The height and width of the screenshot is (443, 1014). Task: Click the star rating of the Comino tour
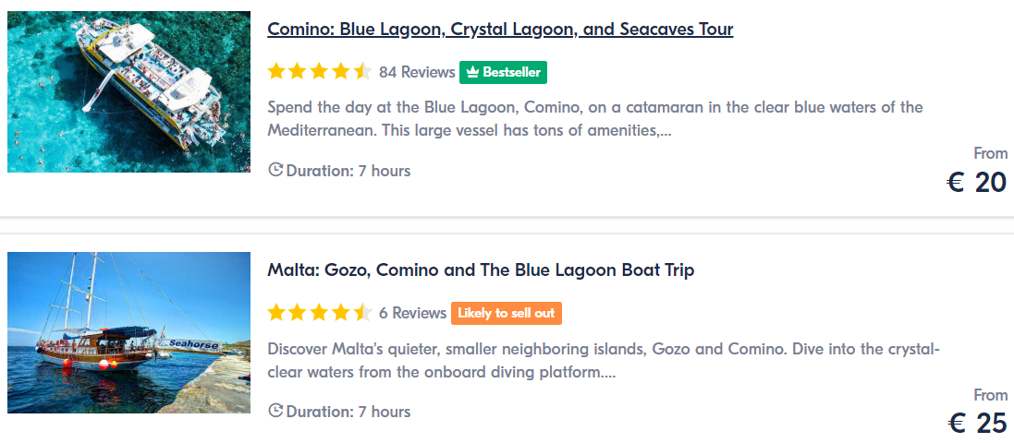point(320,72)
